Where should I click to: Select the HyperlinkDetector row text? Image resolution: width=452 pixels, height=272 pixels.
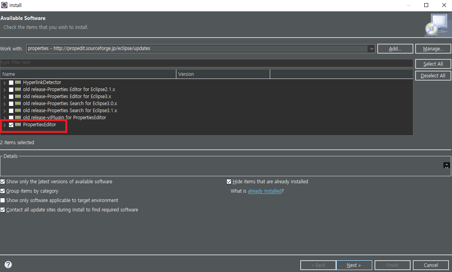tap(42, 82)
